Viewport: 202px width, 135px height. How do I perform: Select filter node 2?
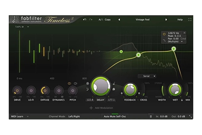(121, 52)
